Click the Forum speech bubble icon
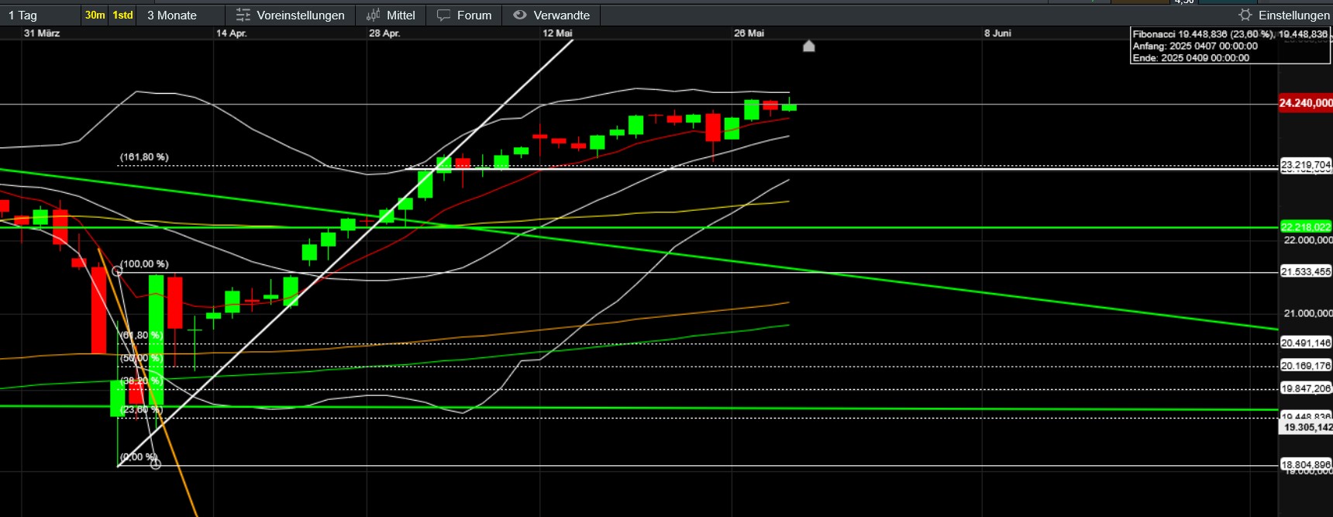This screenshot has width=1333, height=517. point(443,15)
